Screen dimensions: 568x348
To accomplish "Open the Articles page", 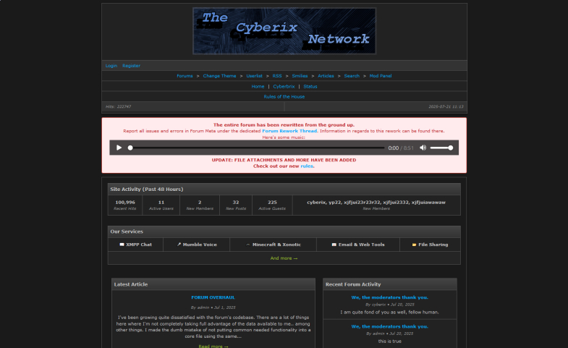I will (326, 76).
